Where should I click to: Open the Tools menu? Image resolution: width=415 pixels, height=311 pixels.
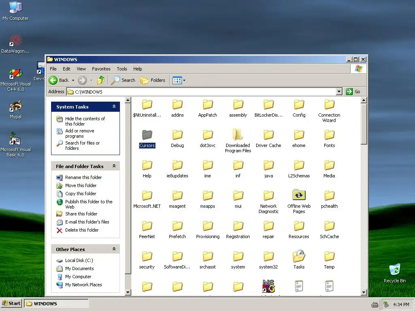point(122,69)
